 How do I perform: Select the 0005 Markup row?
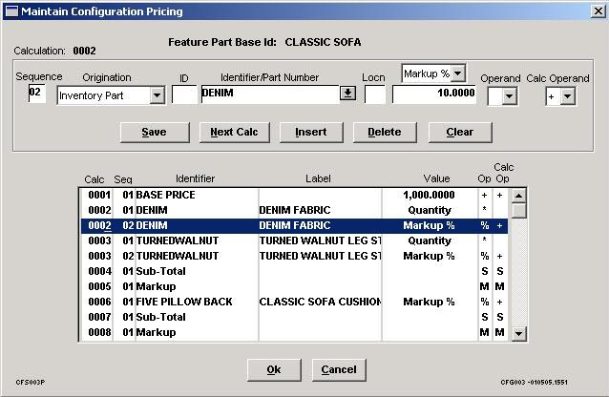click(x=294, y=286)
